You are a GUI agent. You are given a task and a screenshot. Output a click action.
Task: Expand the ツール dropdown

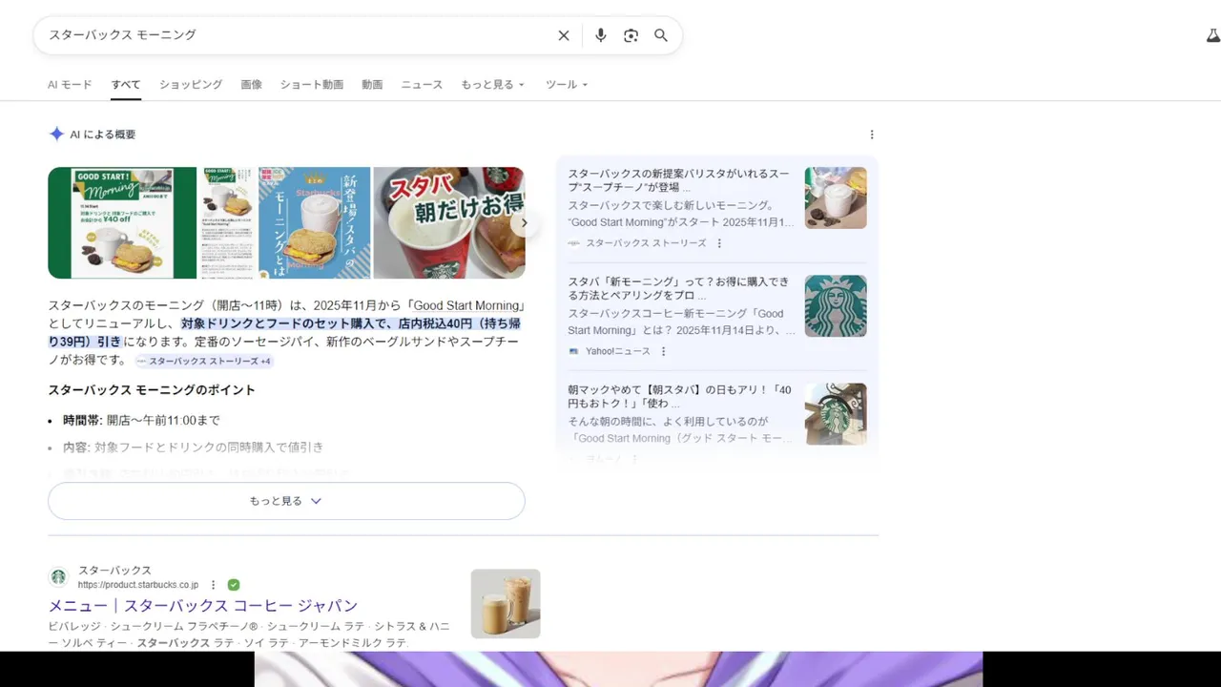pos(567,84)
